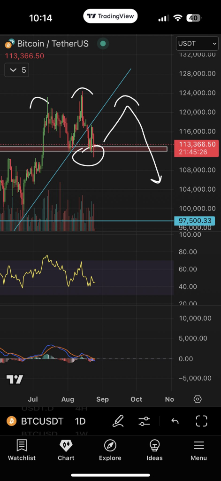Open the USDT currency dropdown

tap(198, 44)
